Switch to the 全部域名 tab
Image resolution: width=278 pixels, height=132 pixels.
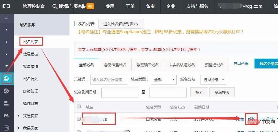(86, 65)
